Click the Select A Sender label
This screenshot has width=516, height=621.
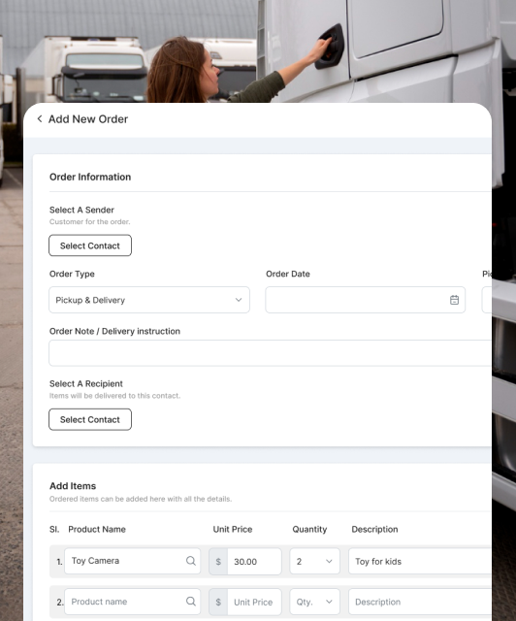click(81, 210)
